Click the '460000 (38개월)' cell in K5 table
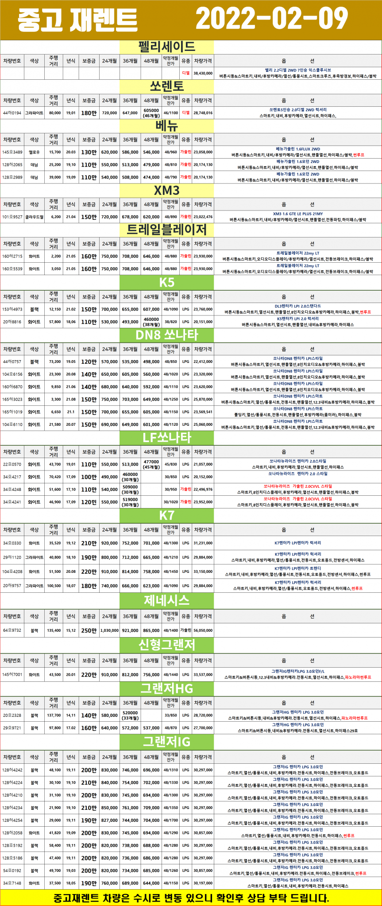Screen dimensions: 382x906 point(151,322)
